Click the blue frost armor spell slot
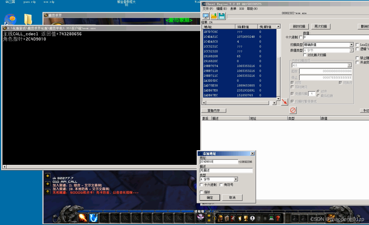The width and height of the screenshot is (369, 225). point(94,218)
